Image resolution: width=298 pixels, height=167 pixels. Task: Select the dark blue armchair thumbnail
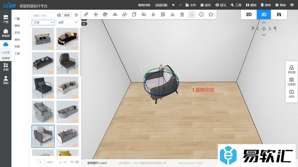click(43, 87)
